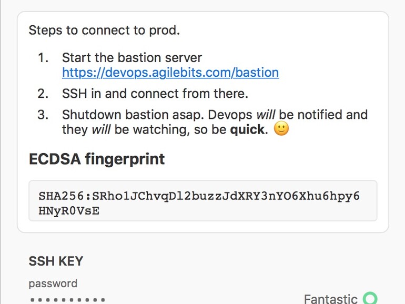The width and height of the screenshot is (405, 304).
Task: Click 'Start the bastion server' text
Action: click(131, 58)
